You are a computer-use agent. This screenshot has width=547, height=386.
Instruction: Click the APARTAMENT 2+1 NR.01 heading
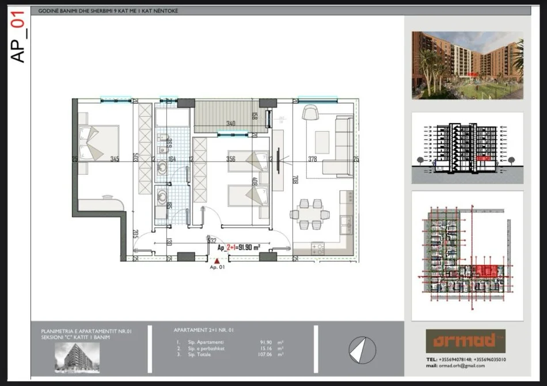pyautogui.click(x=204, y=330)
